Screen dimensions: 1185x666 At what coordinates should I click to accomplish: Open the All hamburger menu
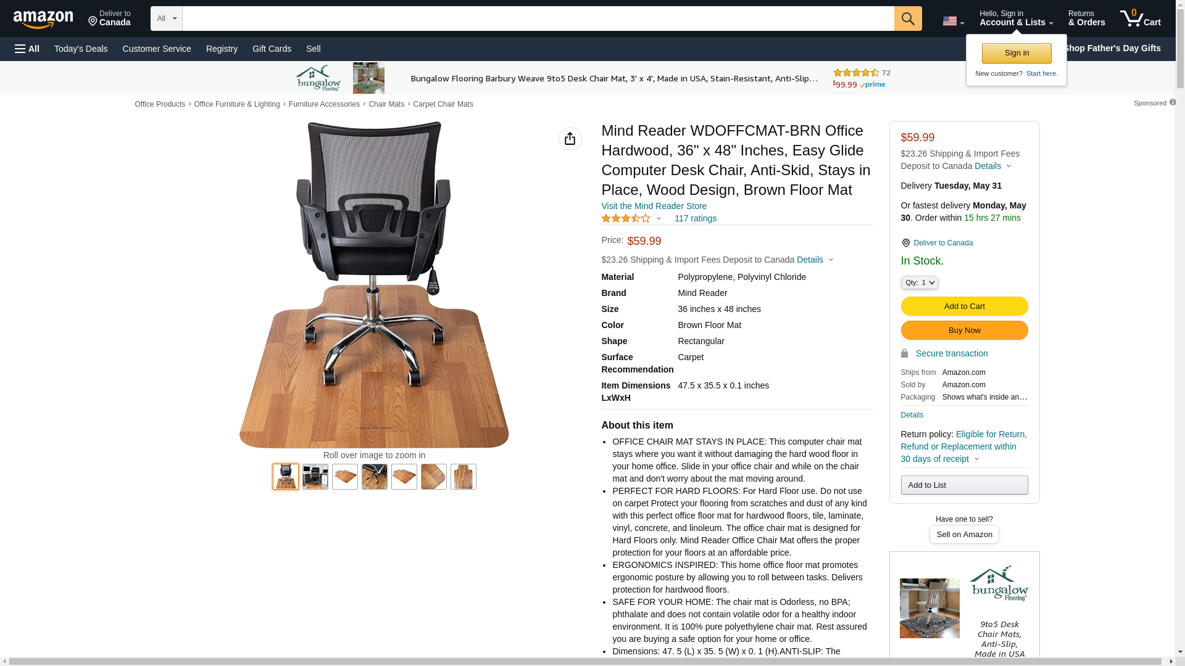(27, 49)
